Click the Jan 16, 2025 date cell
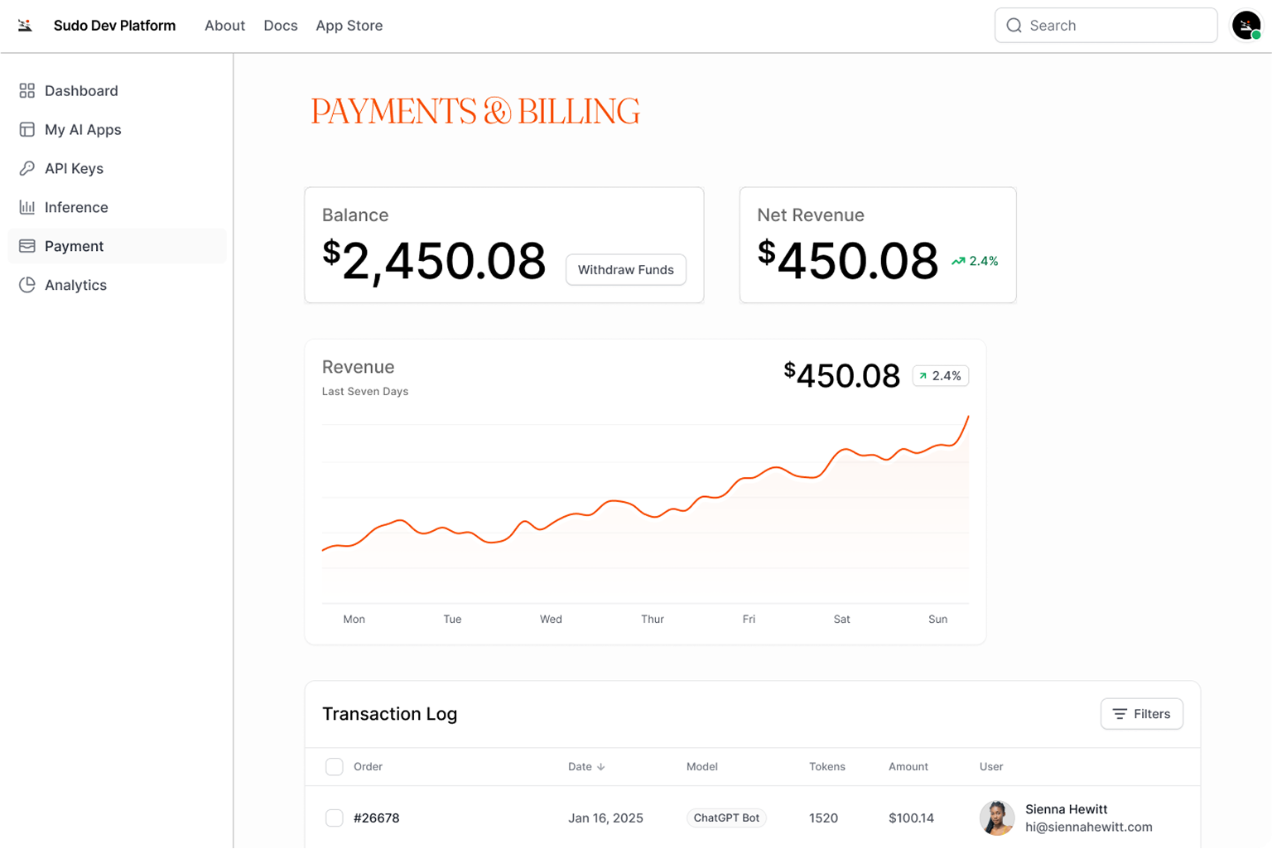Screen dimensions: 1272x849 pos(605,818)
